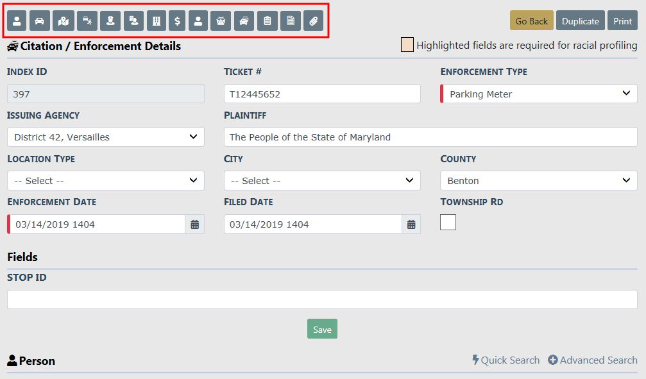Click the Duplicate button

[x=581, y=21]
